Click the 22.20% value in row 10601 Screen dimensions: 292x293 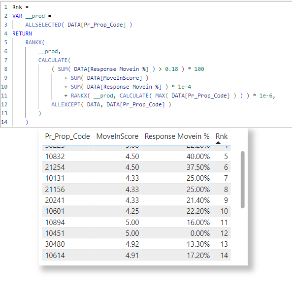198,211
